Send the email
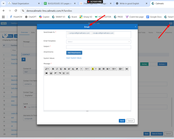Image resolution: width=174 pixels, height=139 pixels. 122,121
